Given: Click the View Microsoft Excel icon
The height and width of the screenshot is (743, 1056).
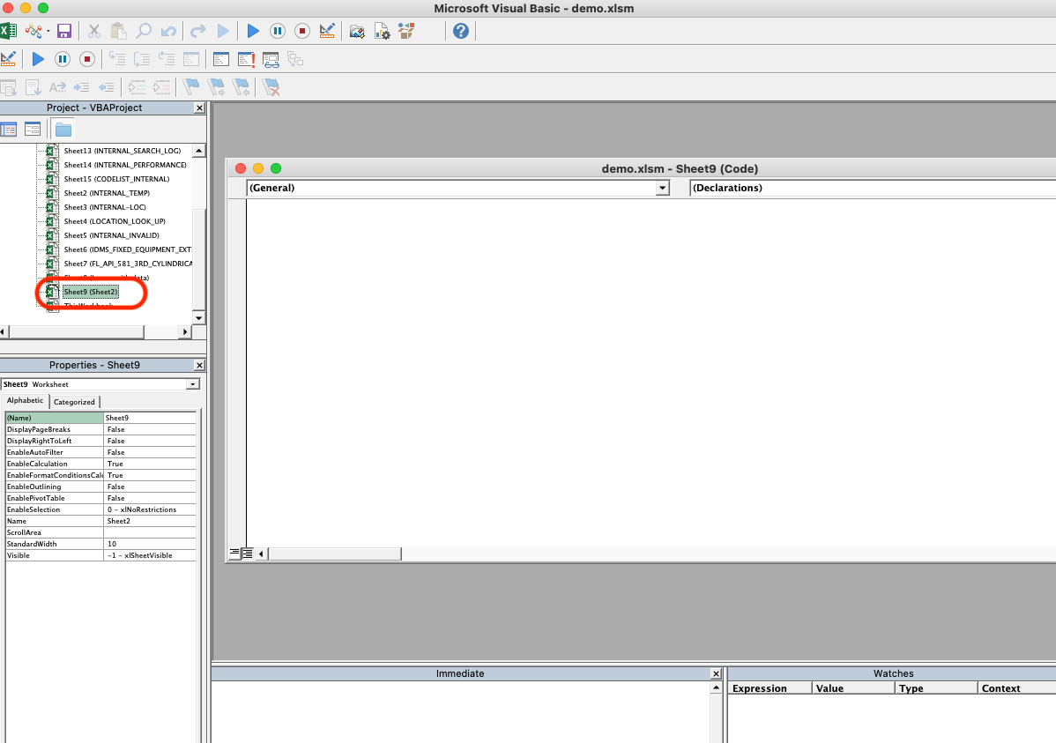Looking at the screenshot, I should (x=8, y=31).
